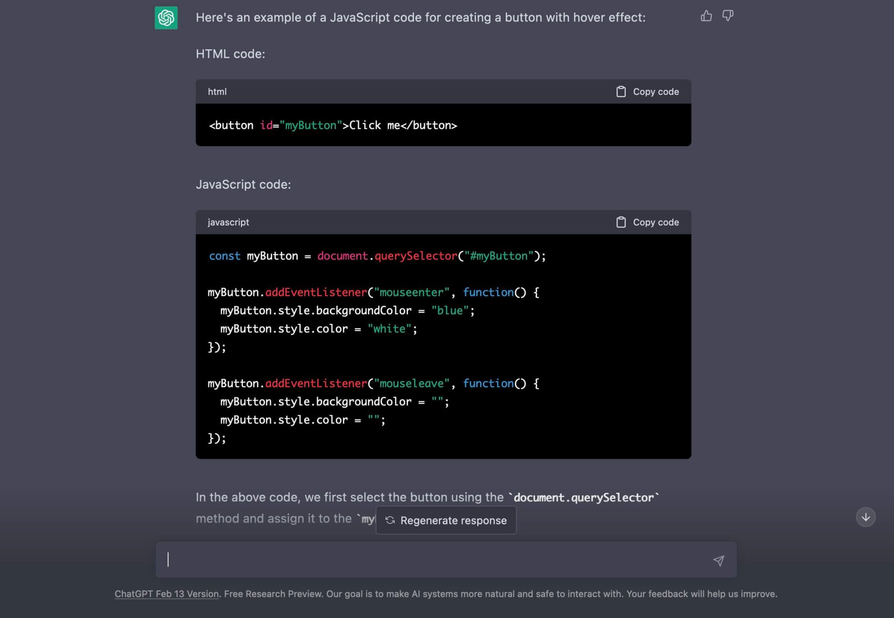The height and width of the screenshot is (618, 894).
Task: Click the inline document.querySelector code text
Action: 584,498
